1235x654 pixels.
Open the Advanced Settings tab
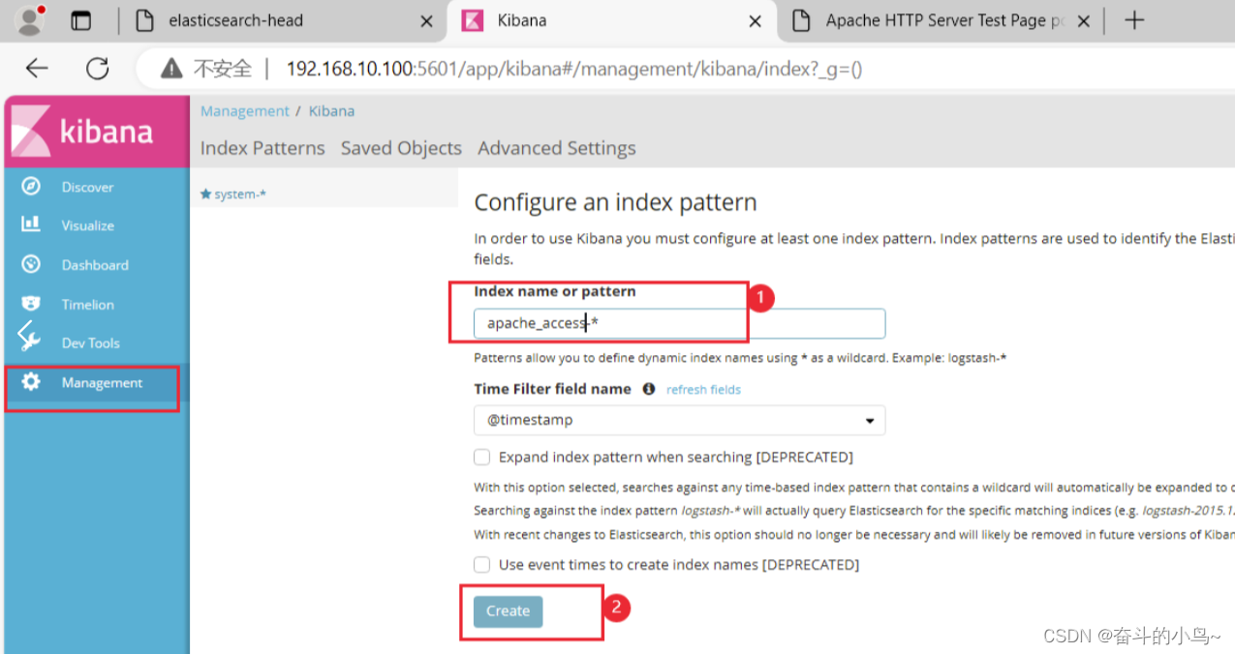tap(557, 148)
